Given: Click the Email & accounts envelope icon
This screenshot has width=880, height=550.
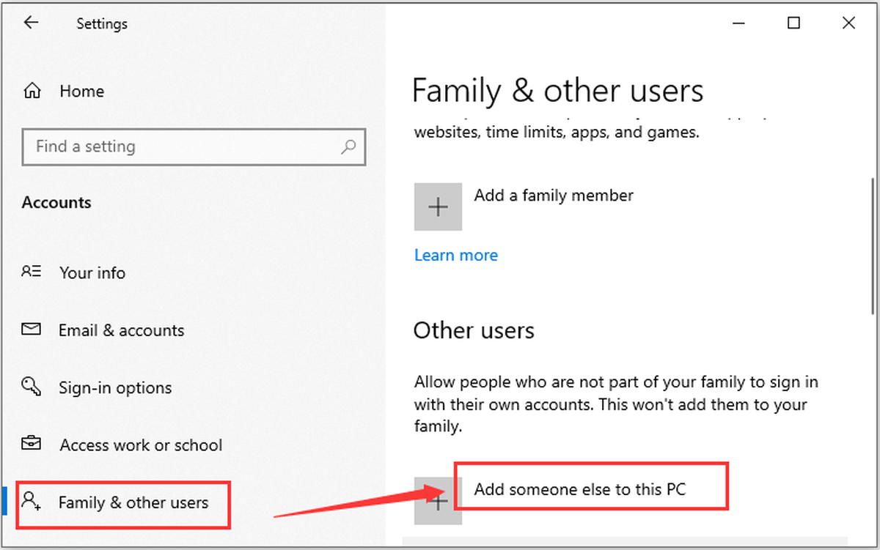Looking at the screenshot, I should point(32,330).
